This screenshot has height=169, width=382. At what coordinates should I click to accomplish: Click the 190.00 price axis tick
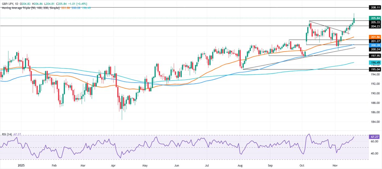click(375, 94)
